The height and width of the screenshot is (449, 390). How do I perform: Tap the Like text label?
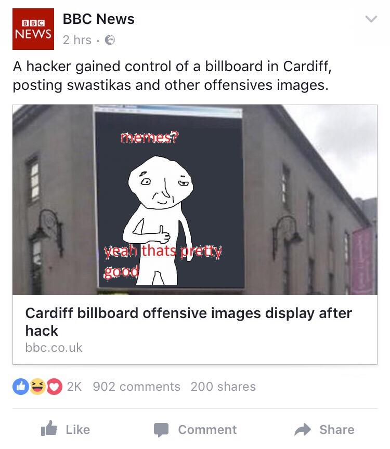(x=78, y=430)
